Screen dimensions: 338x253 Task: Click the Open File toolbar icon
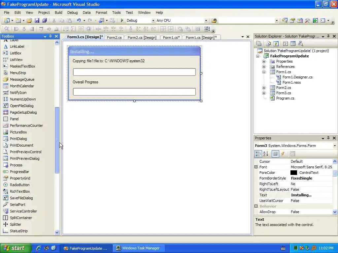tap(29, 20)
